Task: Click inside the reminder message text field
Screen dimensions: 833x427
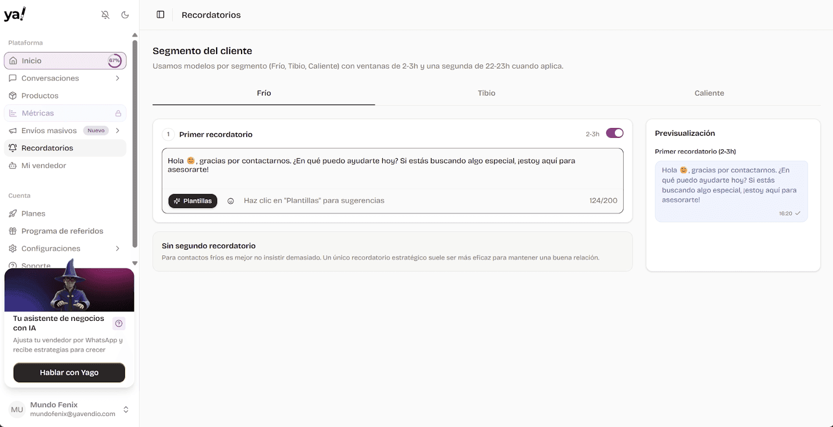Action: [393, 168]
